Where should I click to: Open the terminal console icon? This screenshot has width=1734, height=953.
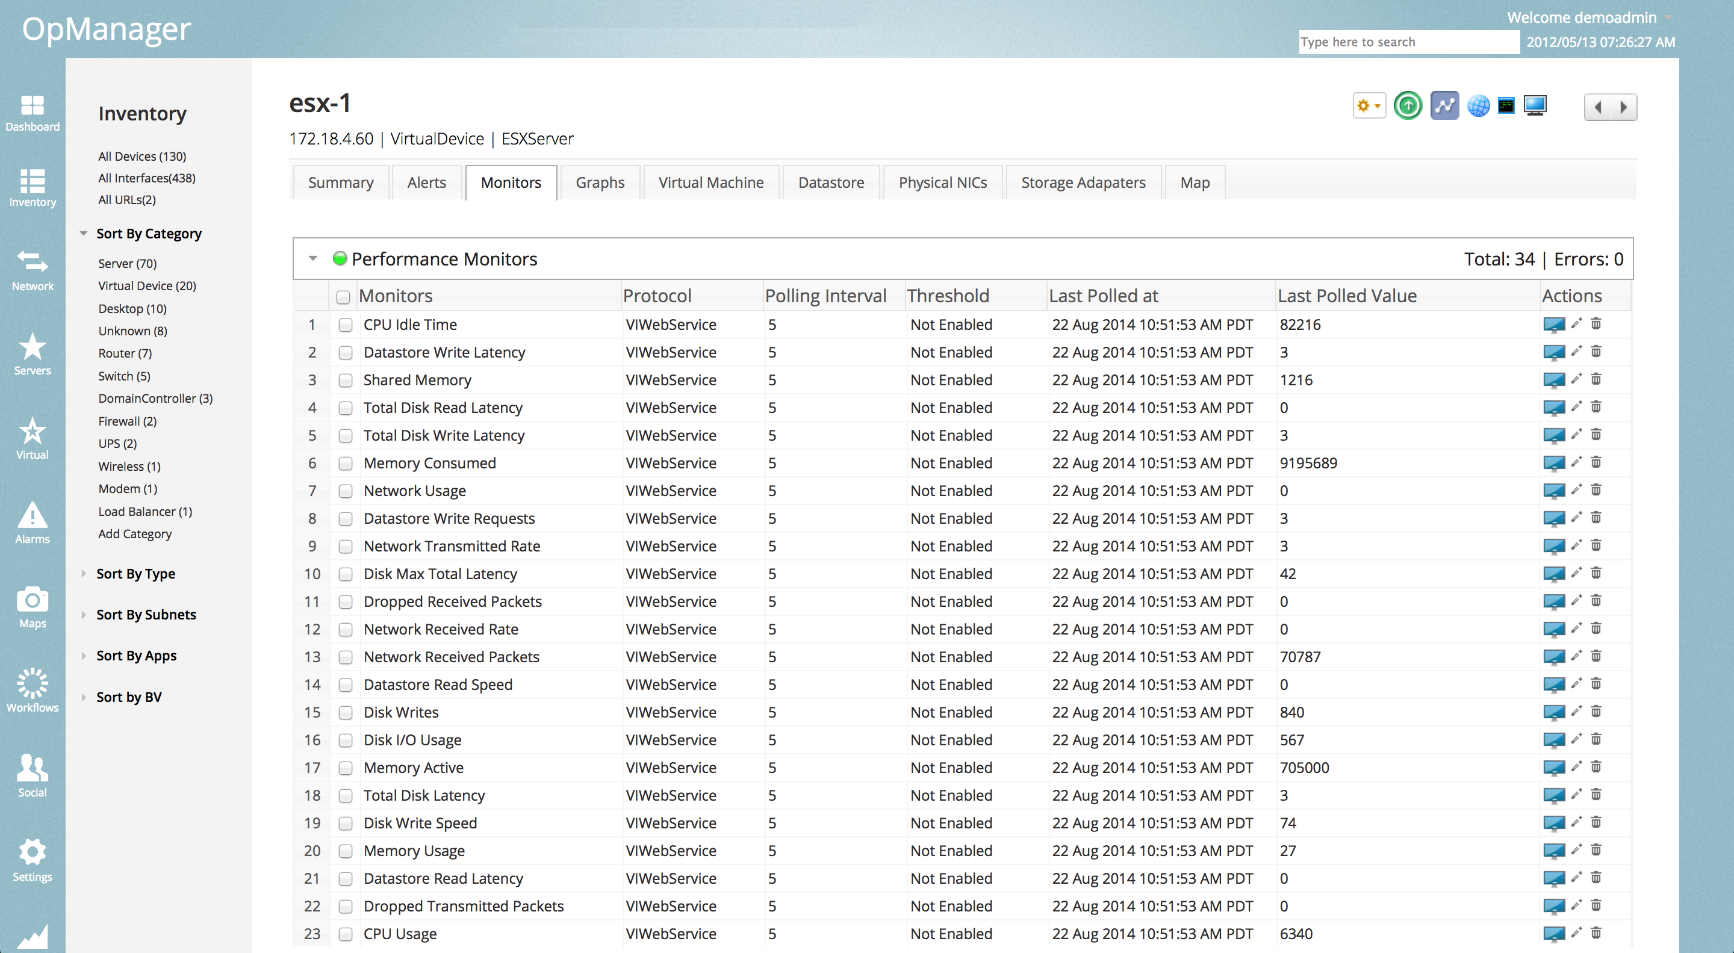pyautogui.click(x=1506, y=106)
